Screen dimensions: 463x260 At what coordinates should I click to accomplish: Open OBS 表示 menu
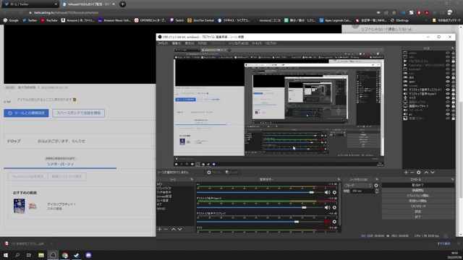point(190,43)
